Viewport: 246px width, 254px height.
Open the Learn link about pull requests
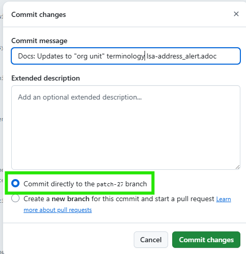223,199
